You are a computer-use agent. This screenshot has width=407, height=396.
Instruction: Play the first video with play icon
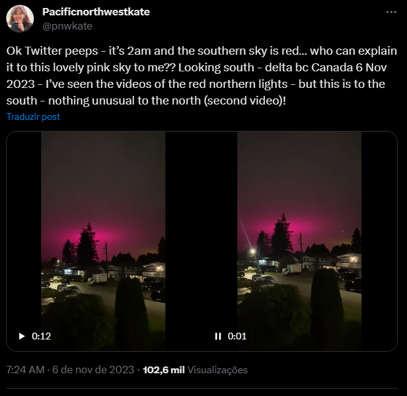(22, 336)
